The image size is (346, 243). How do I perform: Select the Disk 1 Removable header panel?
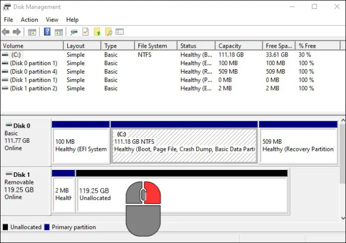tap(26, 191)
